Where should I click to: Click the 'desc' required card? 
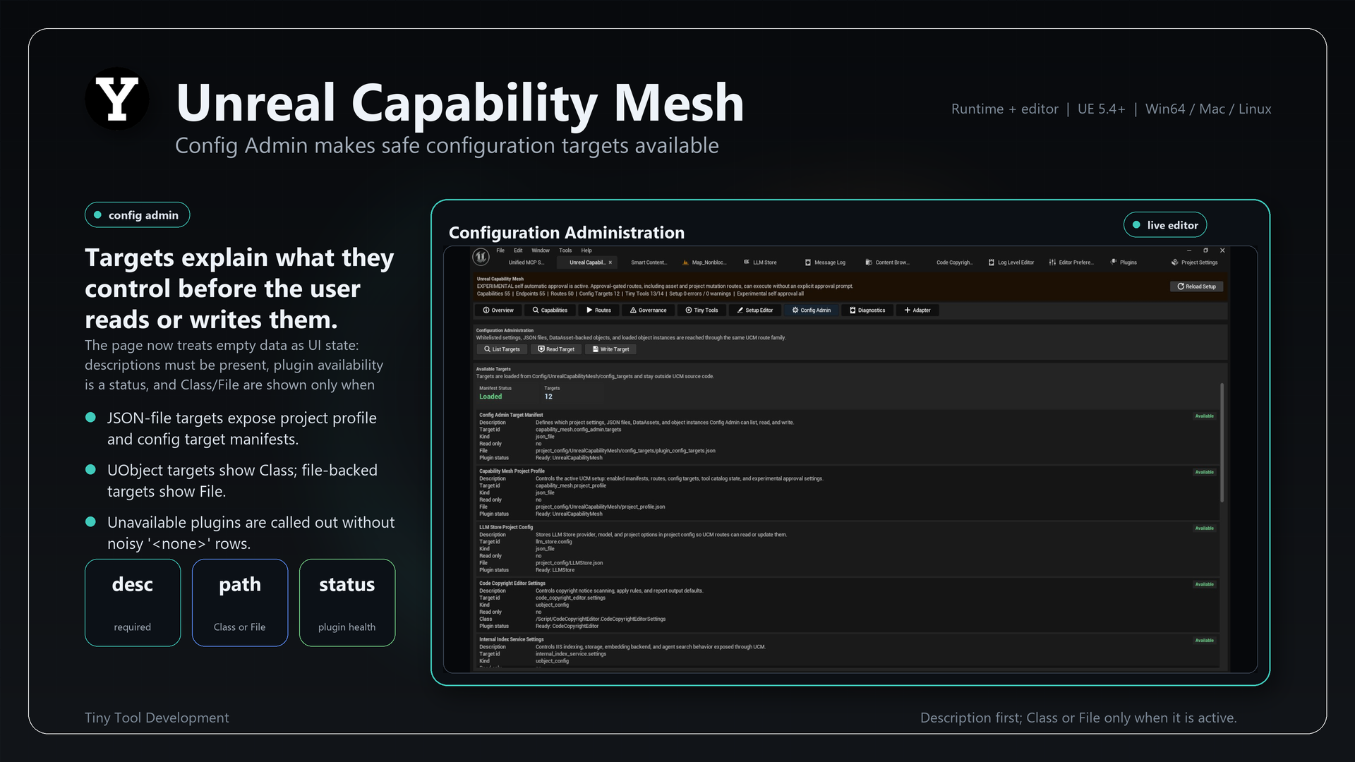pos(133,603)
